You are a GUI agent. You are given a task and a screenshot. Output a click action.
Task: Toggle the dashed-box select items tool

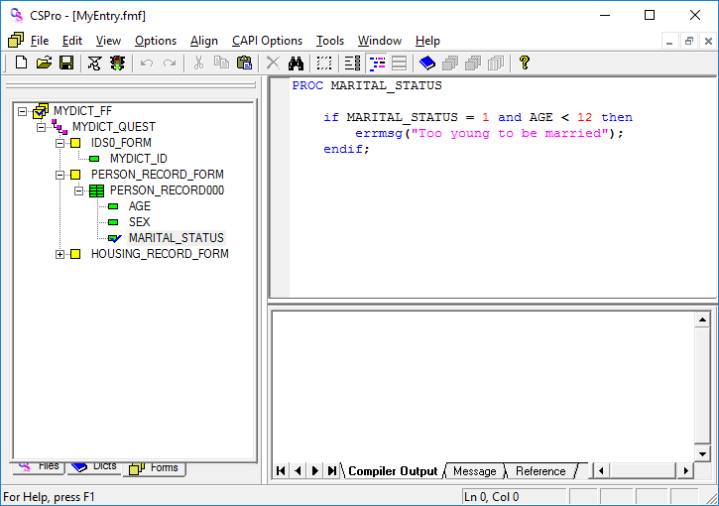(x=324, y=63)
